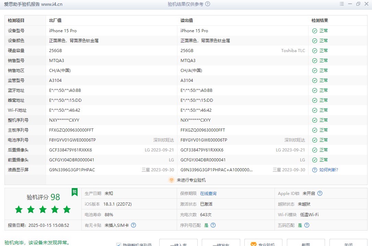Click the 正常 check icon in the 主板序列号 row
This screenshot has height=246, width=372.
coord(315,130)
